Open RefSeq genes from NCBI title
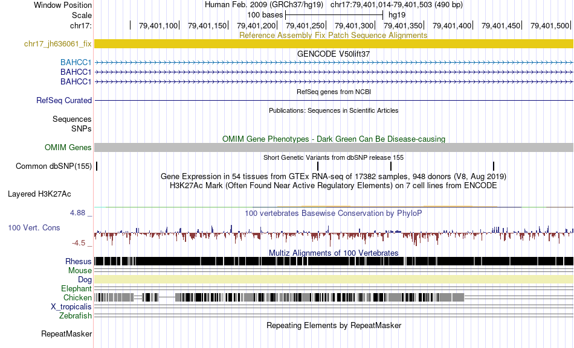Screen dimensions: 574x348 [x=334, y=92]
